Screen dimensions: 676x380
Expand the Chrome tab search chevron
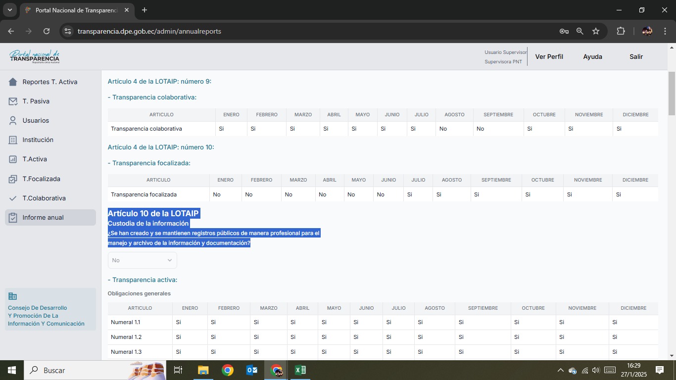click(x=9, y=10)
